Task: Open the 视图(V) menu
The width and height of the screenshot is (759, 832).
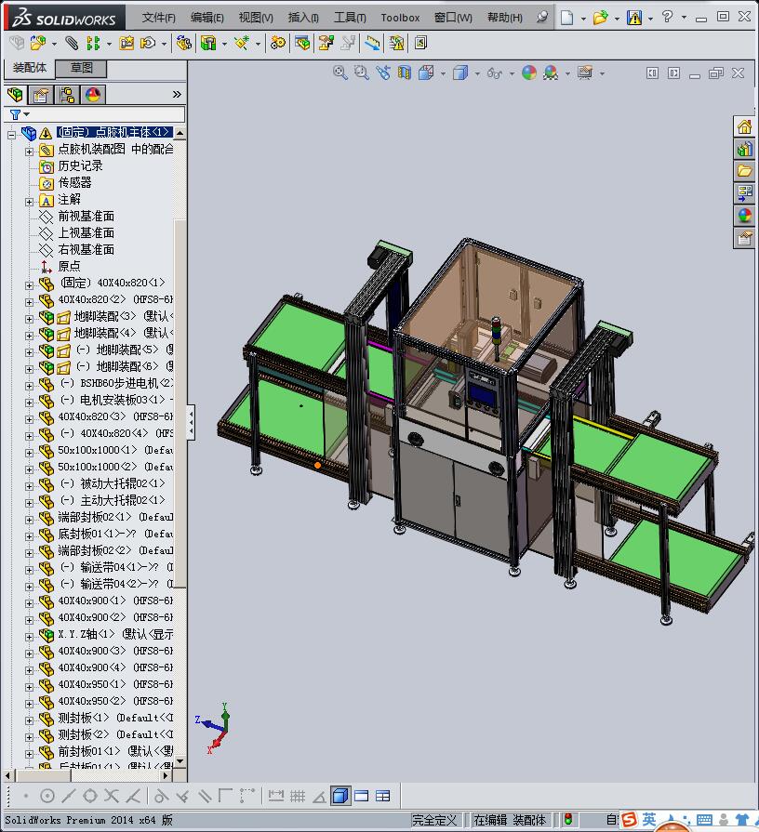Action: [x=256, y=18]
